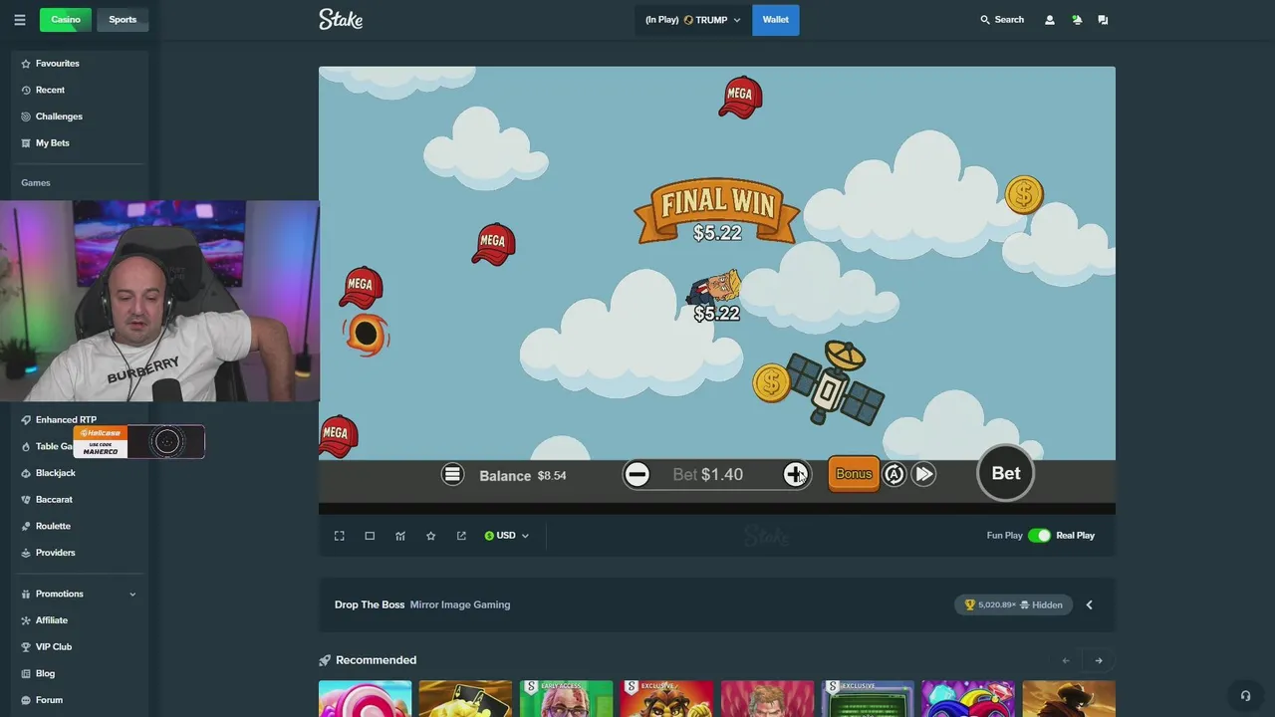Open the lion Exclusive game thumbnail

point(666,699)
